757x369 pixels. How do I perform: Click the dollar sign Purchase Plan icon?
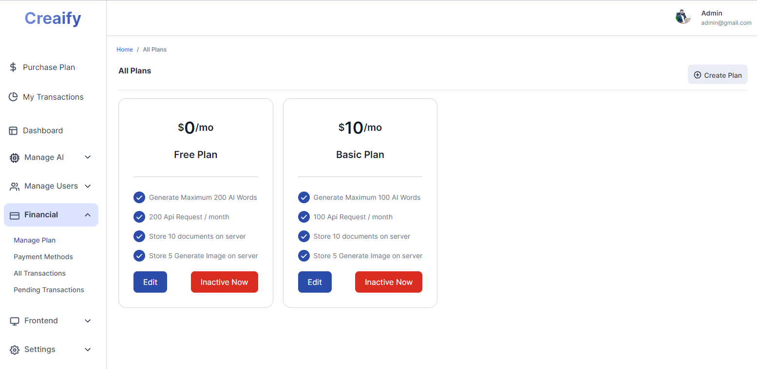[x=13, y=67]
